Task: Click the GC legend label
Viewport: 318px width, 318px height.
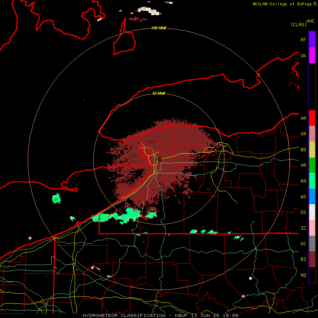Action: [x=304, y=244]
